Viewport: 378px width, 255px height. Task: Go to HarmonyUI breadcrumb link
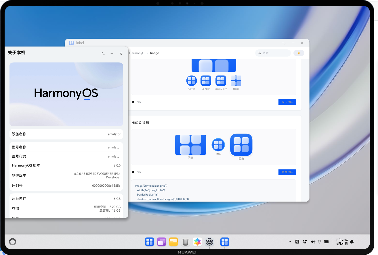pyautogui.click(x=137, y=53)
